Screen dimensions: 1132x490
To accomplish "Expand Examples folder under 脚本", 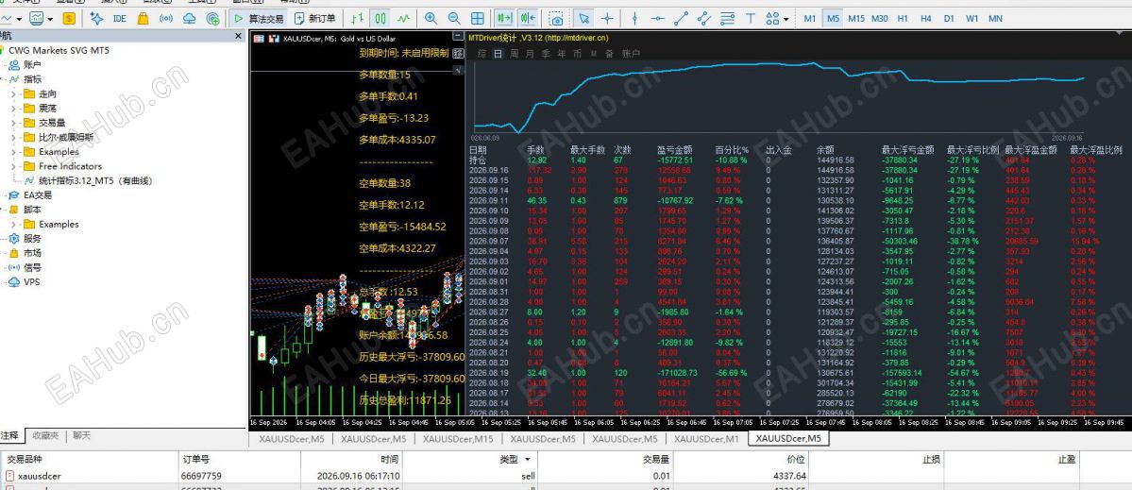I will 13,224.
